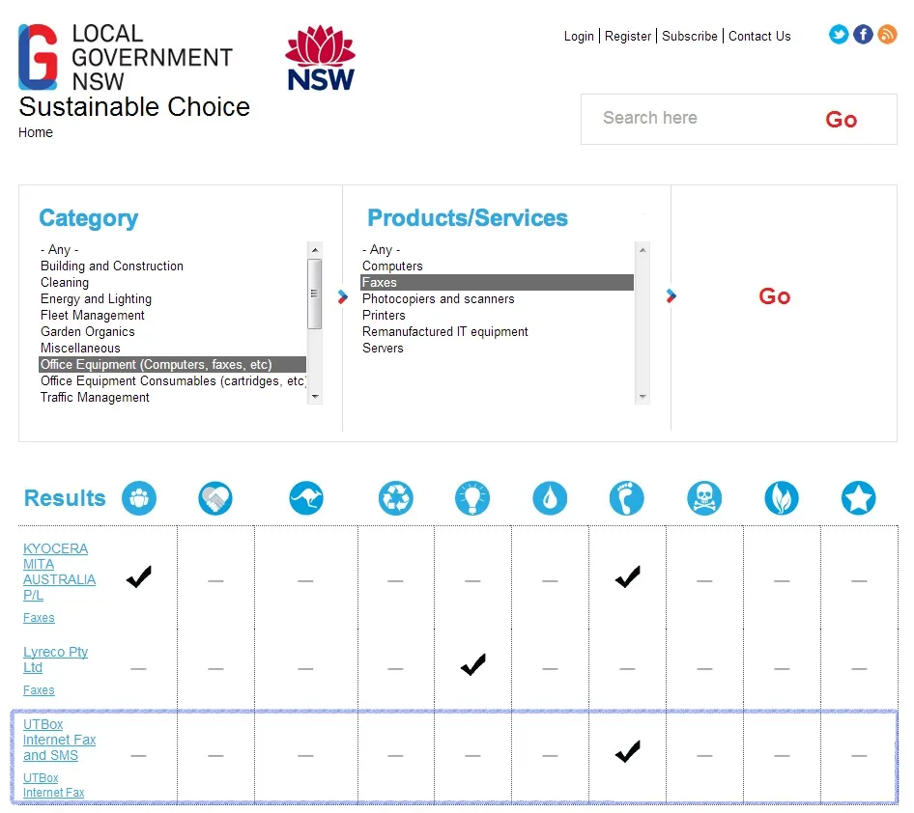Click the Register menu link

(628, 36)
